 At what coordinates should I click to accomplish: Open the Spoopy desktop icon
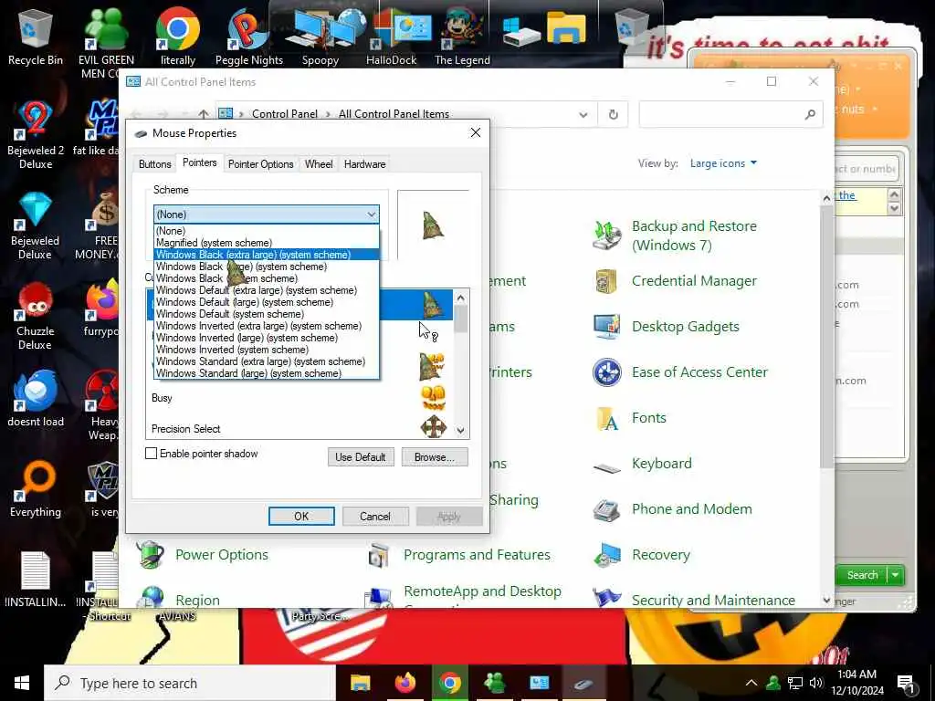click(320, 37)
